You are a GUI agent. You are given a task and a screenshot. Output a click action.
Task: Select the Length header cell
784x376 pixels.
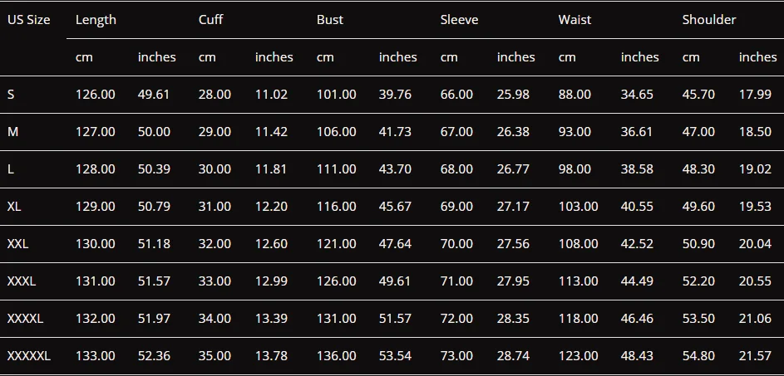(96, 20)
